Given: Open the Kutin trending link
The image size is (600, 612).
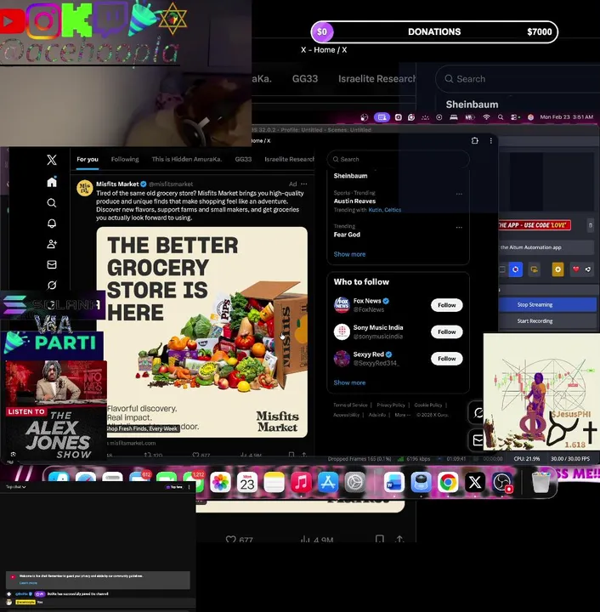Looking at the screenshot, I should [x=375, y=210].
